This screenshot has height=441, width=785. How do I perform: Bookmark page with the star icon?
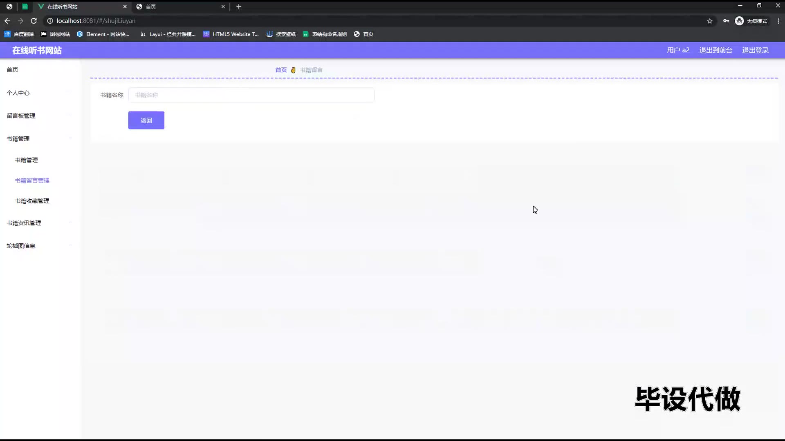(710, 21)
